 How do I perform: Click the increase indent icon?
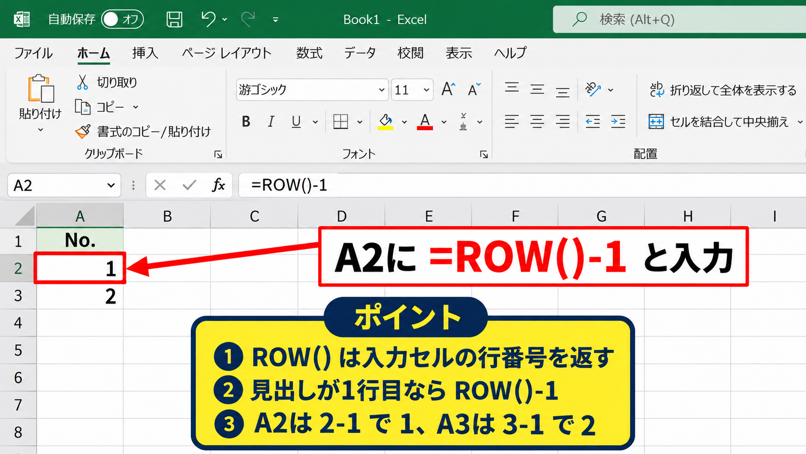click(618, 122)
